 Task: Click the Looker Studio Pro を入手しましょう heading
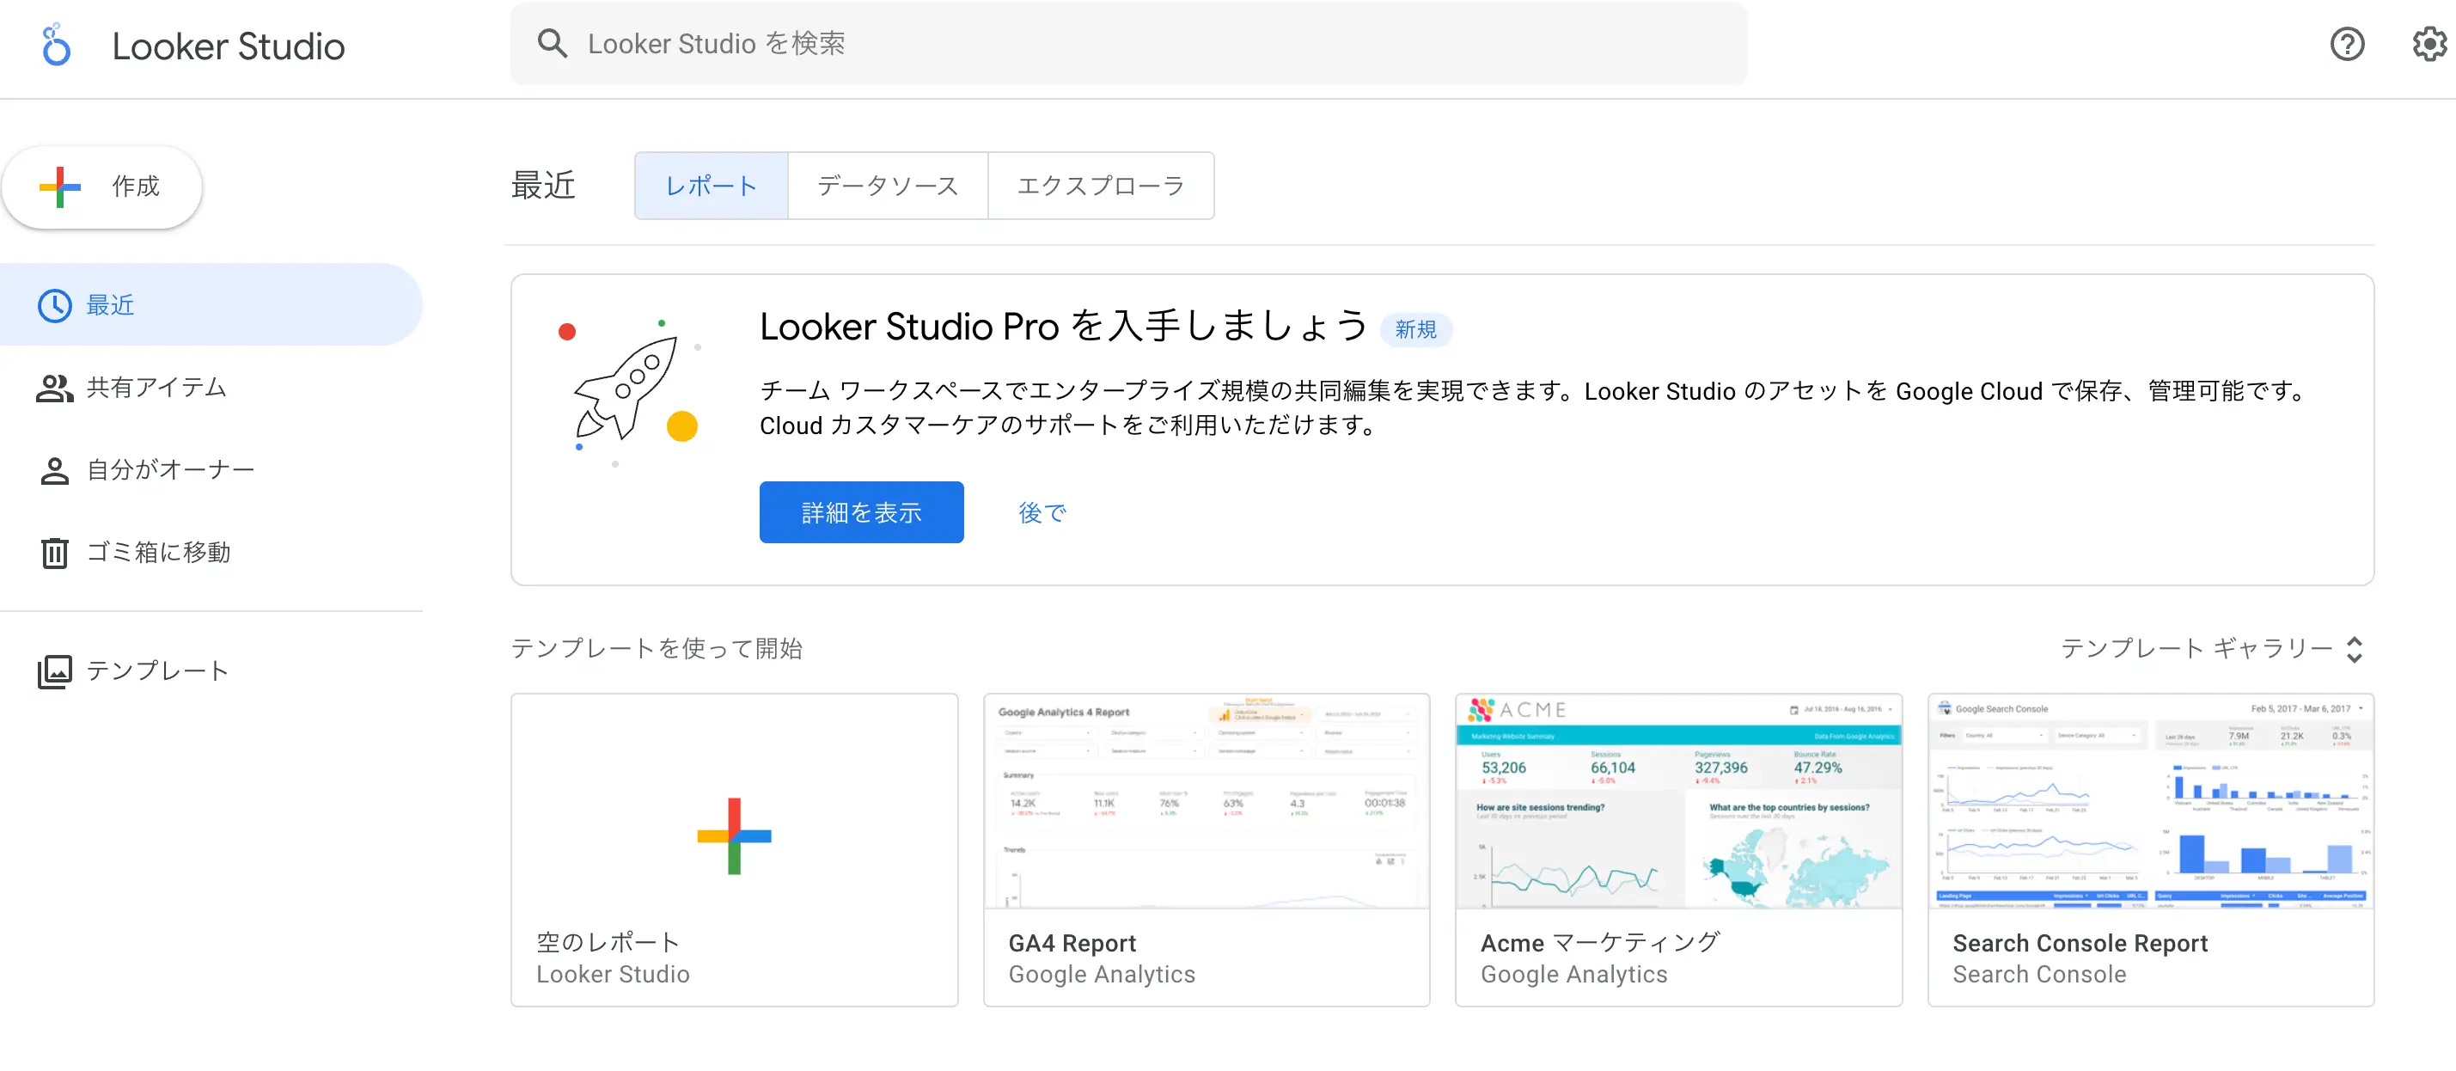coord(1063,327)
